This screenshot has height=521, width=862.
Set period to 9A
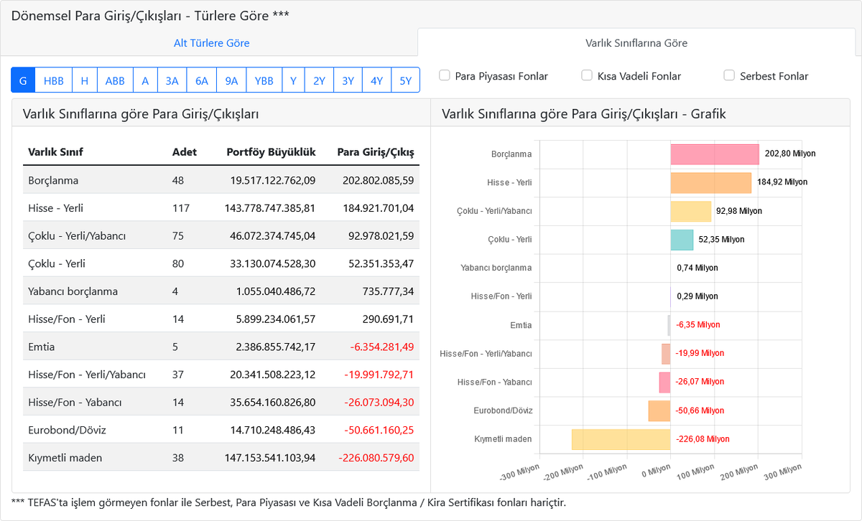click(x=231, y=80)
